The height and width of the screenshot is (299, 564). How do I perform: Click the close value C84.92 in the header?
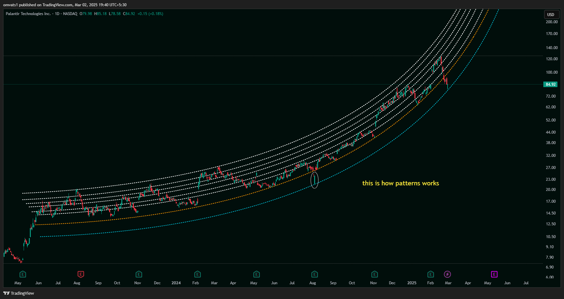point(129,14)
